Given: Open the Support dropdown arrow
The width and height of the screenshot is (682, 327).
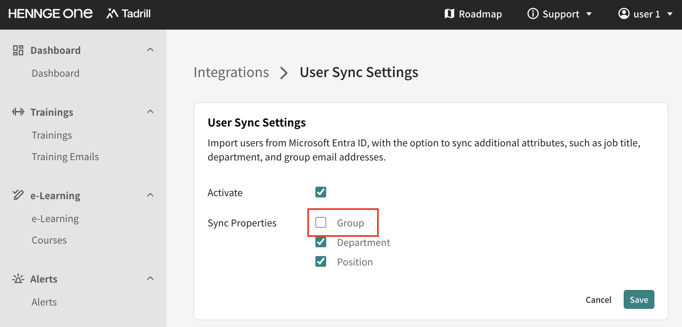Looking at the screenshot, I should (589, 14).
